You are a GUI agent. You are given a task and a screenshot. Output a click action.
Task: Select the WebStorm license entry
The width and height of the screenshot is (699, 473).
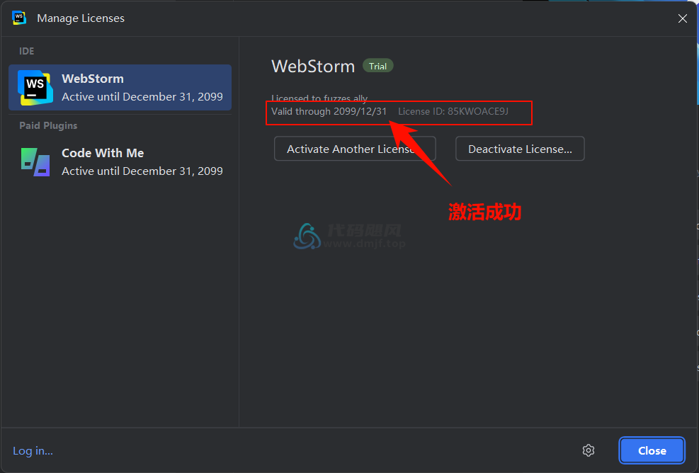[120, 87]
